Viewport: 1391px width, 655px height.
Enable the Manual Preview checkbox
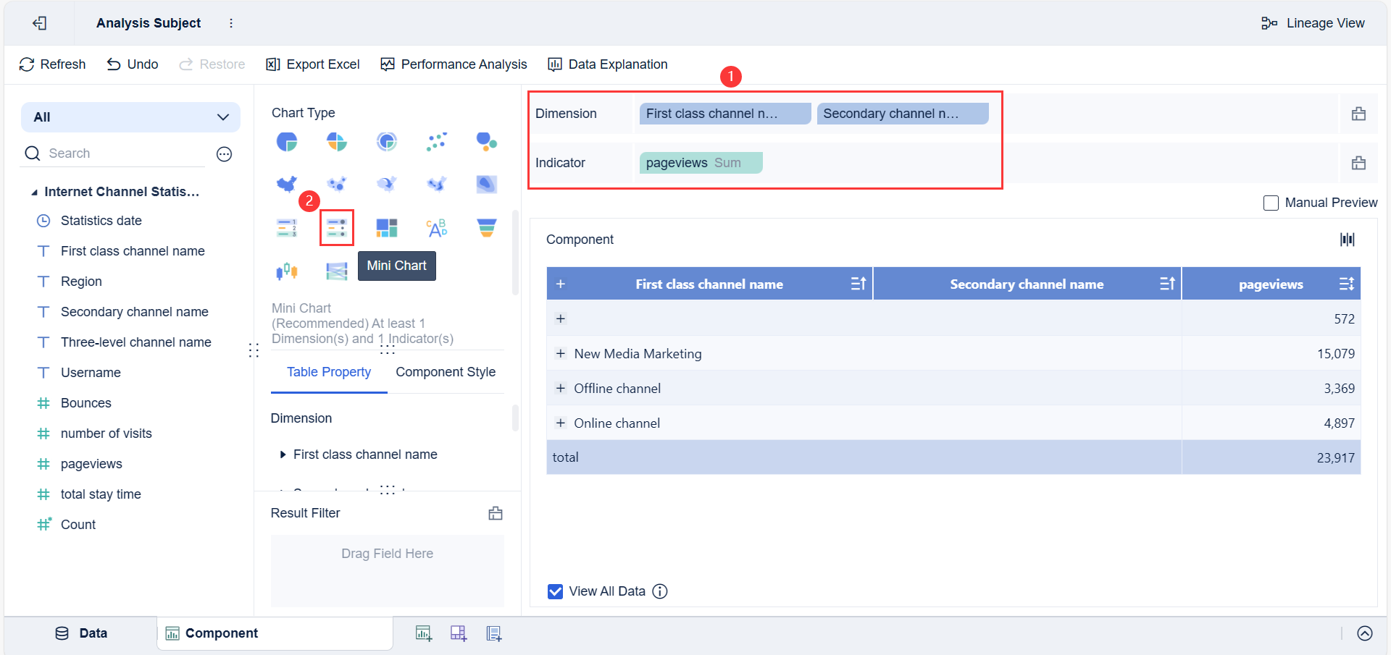coord(1271,203)
